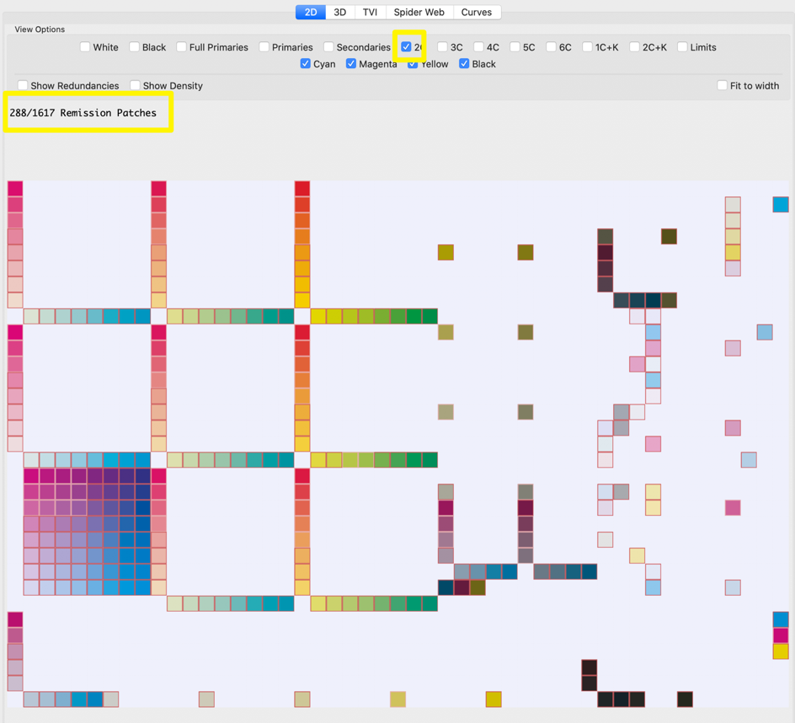Uncheck the Cyan channel checkbox
This screenshot has height=723, width=795.
[305, 64]
